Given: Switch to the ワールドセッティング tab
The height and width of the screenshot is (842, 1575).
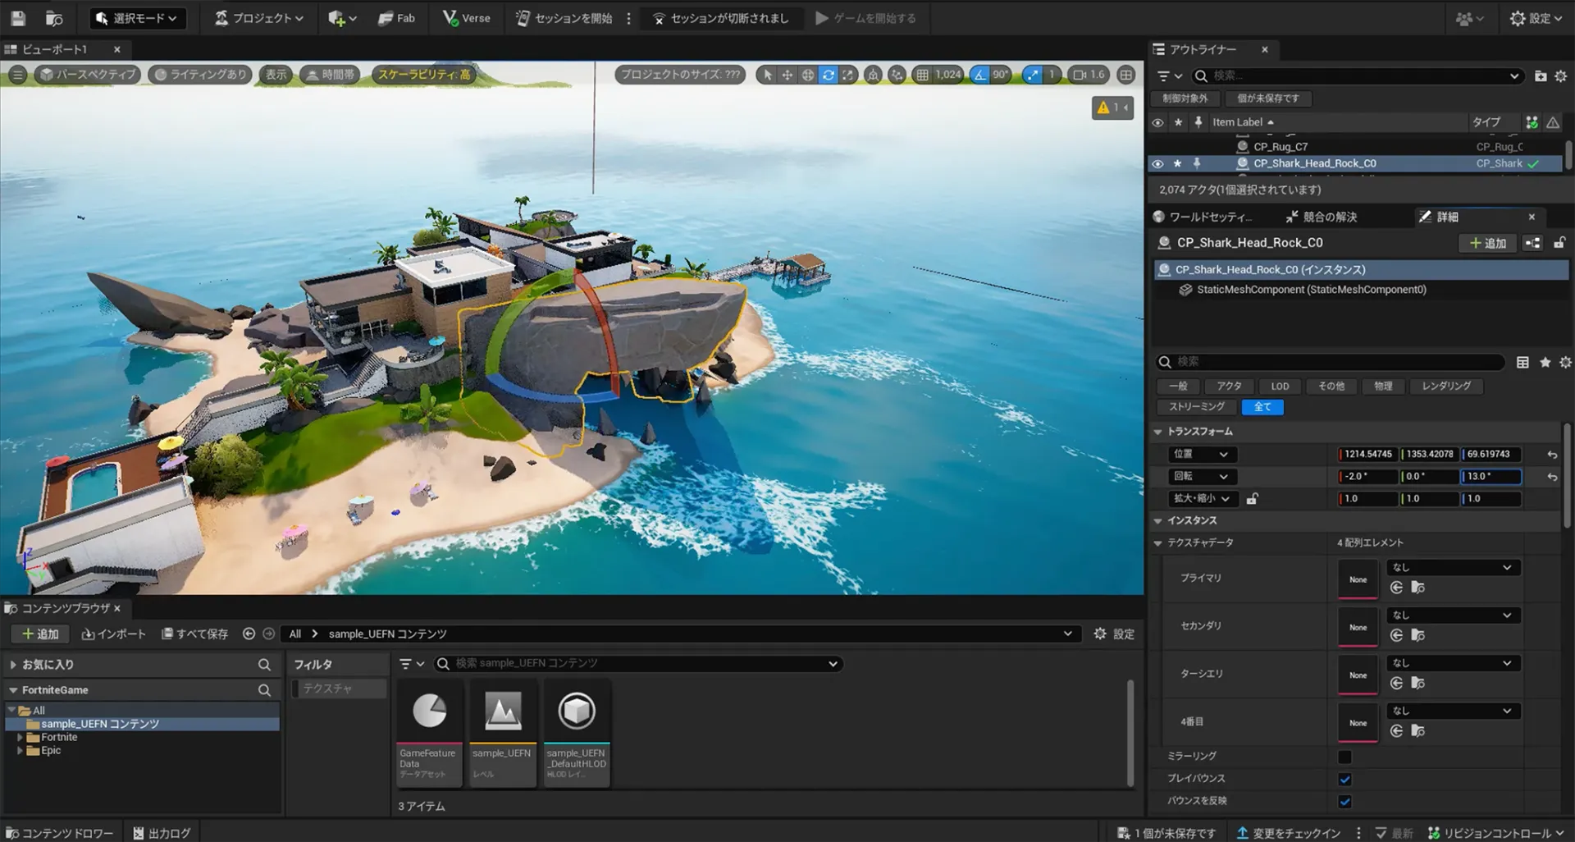Looking at the screenshot, I should coord(1203,217).
